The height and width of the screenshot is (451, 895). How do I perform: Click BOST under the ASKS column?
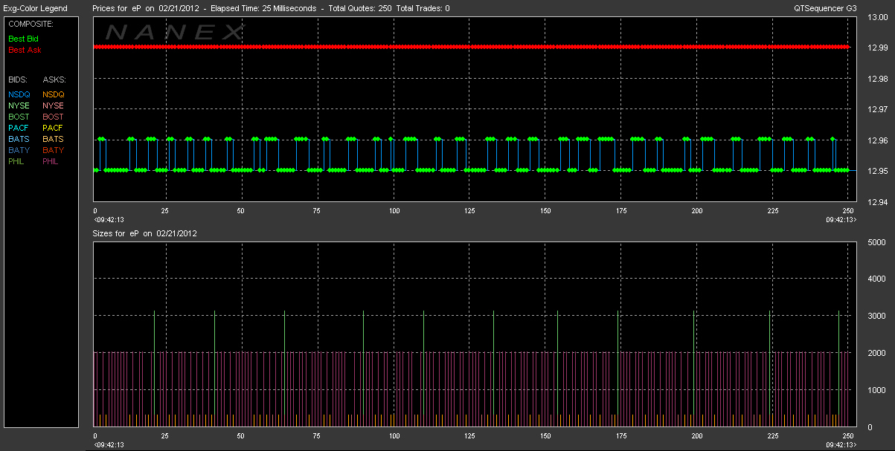coord(54,117)
